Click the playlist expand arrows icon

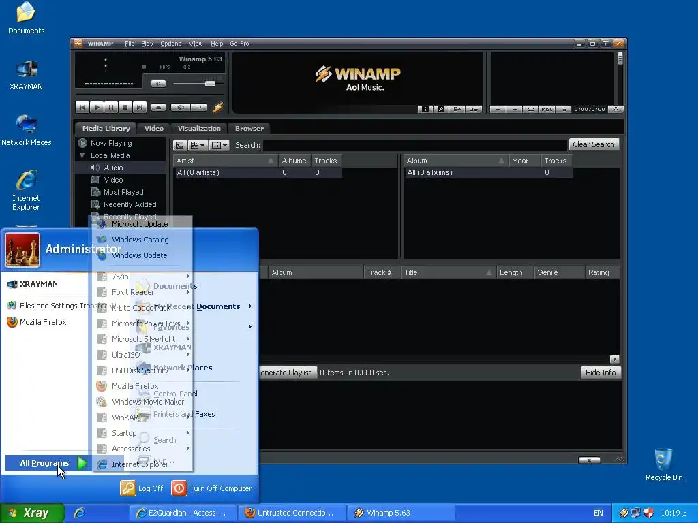pyautogui.click(x=616, y=109)
